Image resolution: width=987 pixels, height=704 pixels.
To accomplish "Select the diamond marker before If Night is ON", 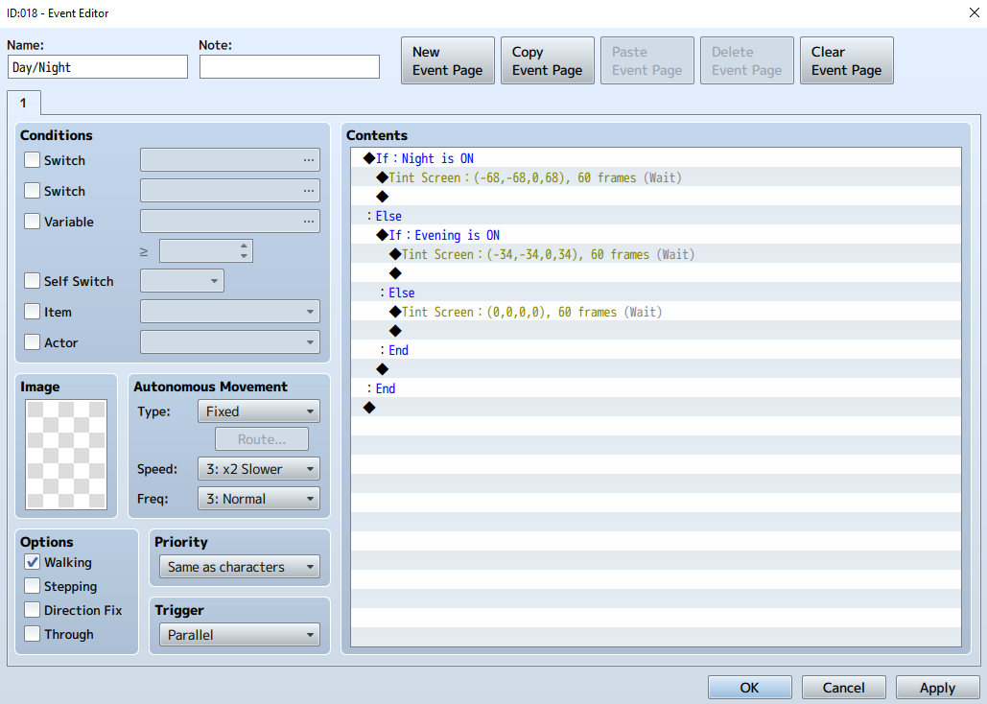I will [x=369, y=158].
